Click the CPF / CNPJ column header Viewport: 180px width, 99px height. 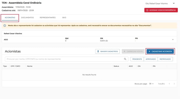click(15, 66)
